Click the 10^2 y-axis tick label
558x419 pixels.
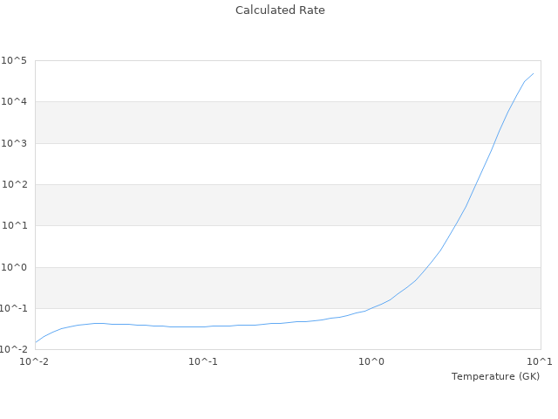pyautogui.click(x=15, y=185)
